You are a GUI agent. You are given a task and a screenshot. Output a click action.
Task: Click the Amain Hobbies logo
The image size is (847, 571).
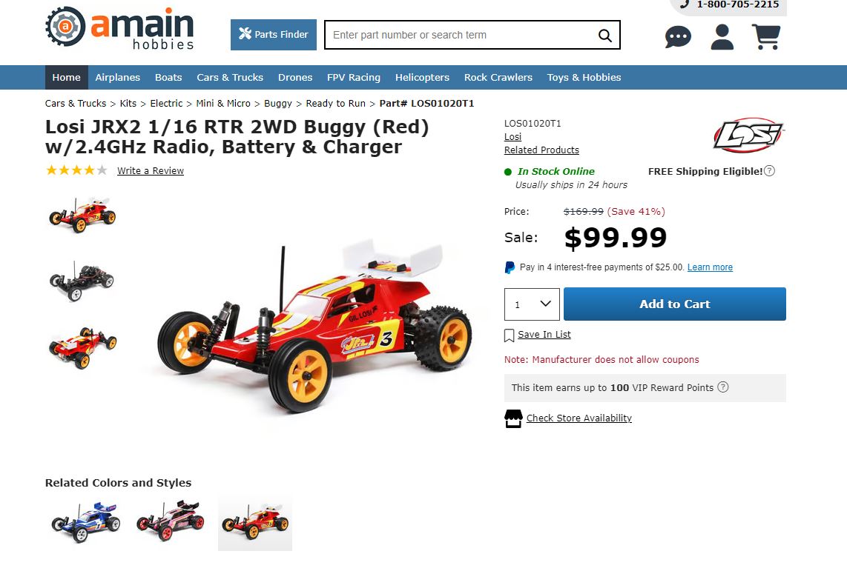119,28
